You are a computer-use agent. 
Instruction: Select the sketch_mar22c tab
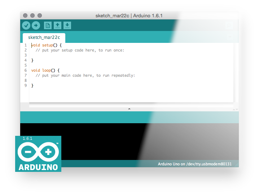click(x=44, y=37)
